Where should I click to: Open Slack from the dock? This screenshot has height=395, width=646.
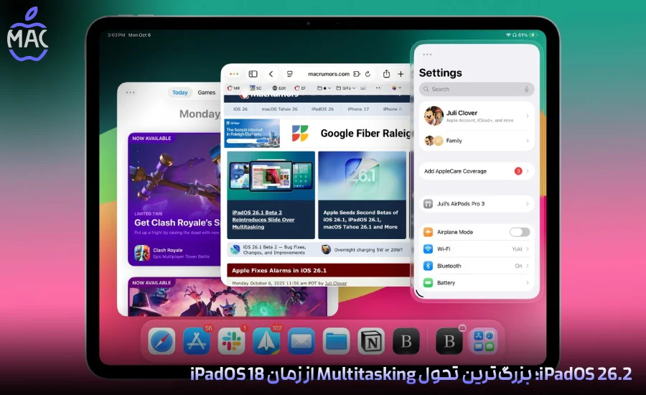(232, 341)
